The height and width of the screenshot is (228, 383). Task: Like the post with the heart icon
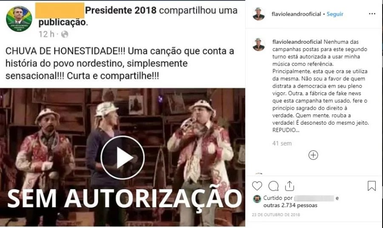pos(257,186)
